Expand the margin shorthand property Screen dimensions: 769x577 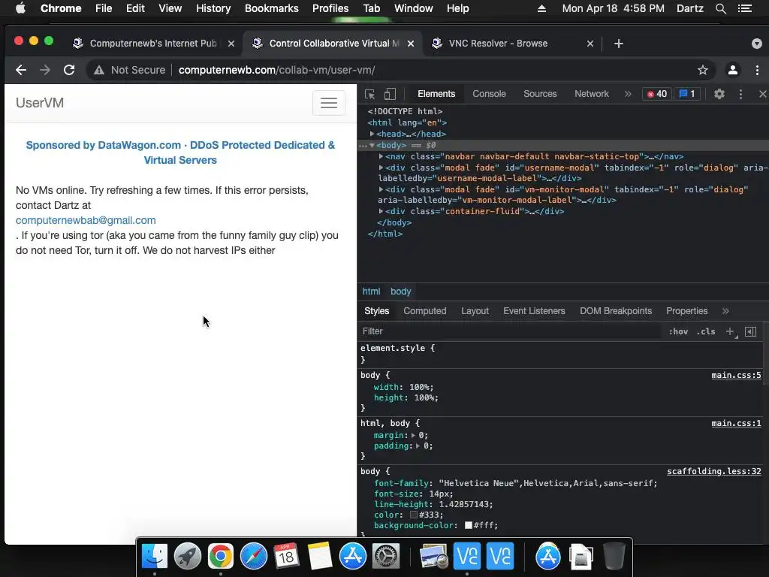414,435
